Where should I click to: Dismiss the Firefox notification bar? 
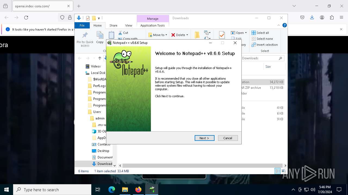341,29
